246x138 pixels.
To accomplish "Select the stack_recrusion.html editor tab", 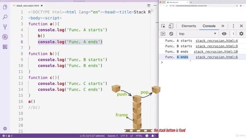I will pyautogui.click(x=28, y=6).
